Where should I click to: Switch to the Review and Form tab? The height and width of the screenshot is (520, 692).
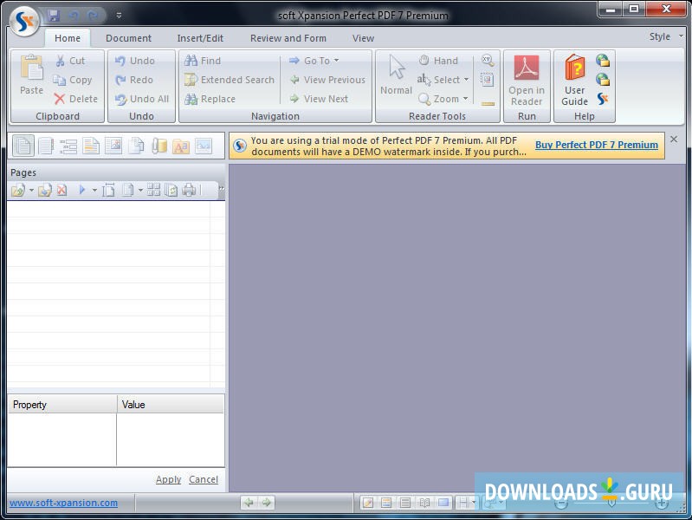point(288,38)
